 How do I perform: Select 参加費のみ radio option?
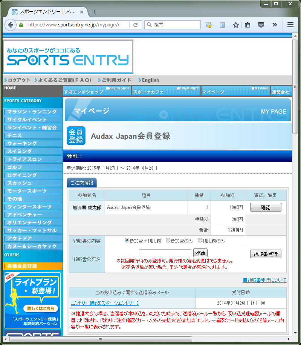point(168,240)
